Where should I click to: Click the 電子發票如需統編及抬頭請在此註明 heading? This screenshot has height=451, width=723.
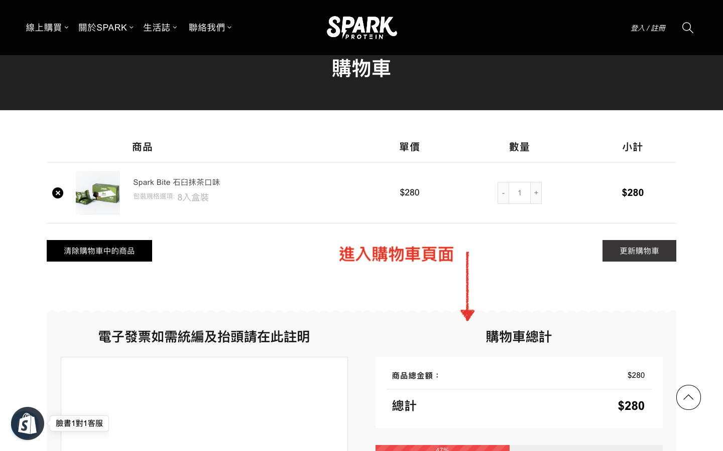pyautogui.click(x=204, y=337)
